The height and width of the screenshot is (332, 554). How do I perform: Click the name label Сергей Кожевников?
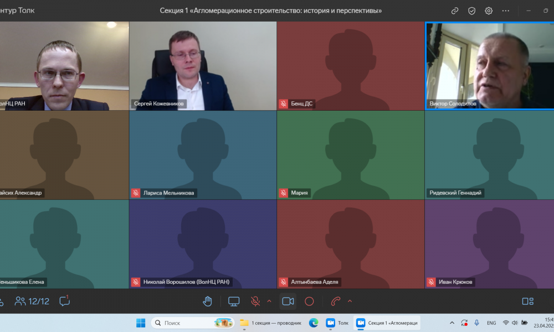pyautogui.click(x=158, y=103)
